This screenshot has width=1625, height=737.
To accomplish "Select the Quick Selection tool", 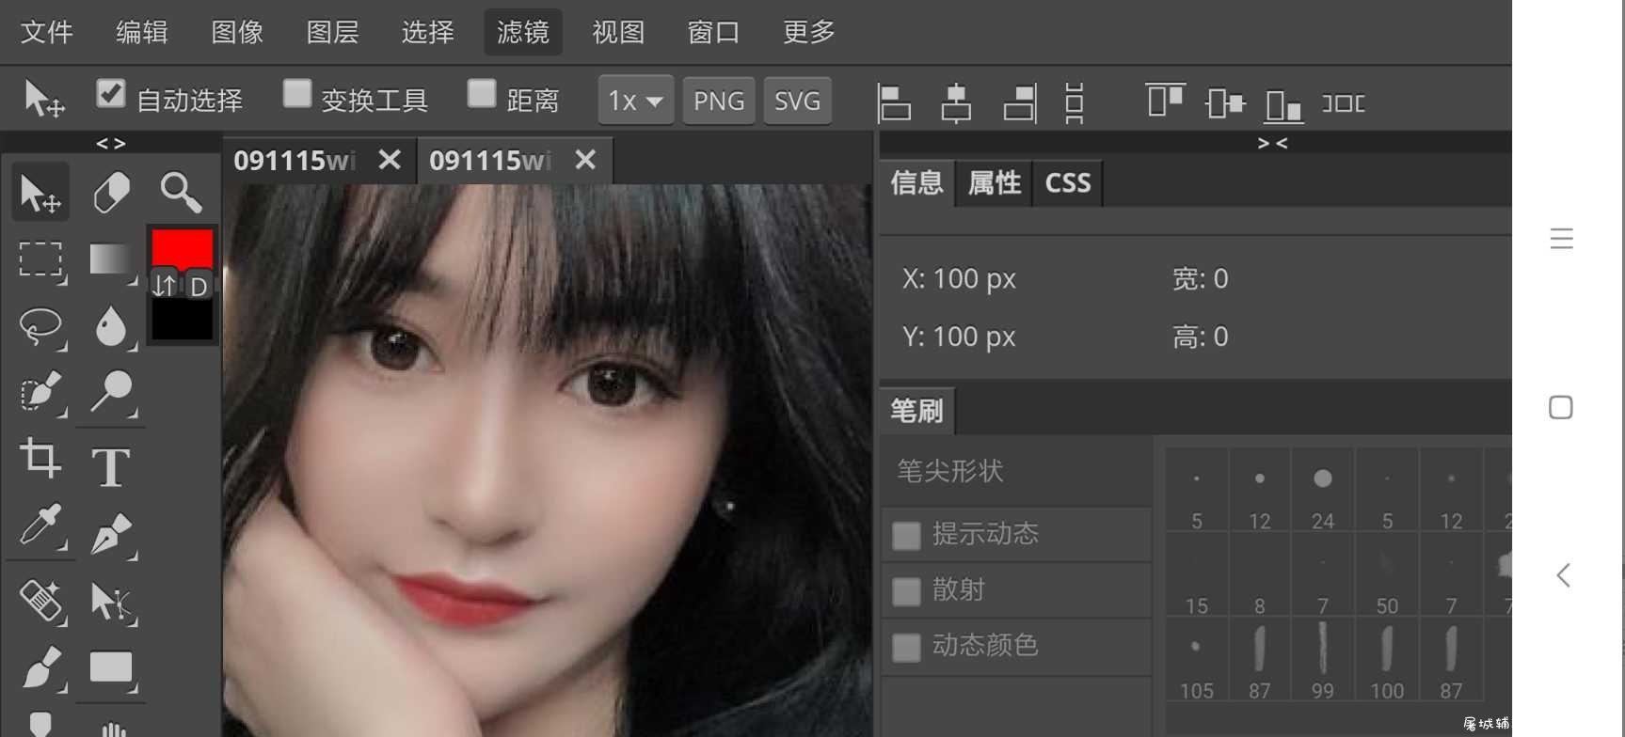I will click(x=40, y=393).
